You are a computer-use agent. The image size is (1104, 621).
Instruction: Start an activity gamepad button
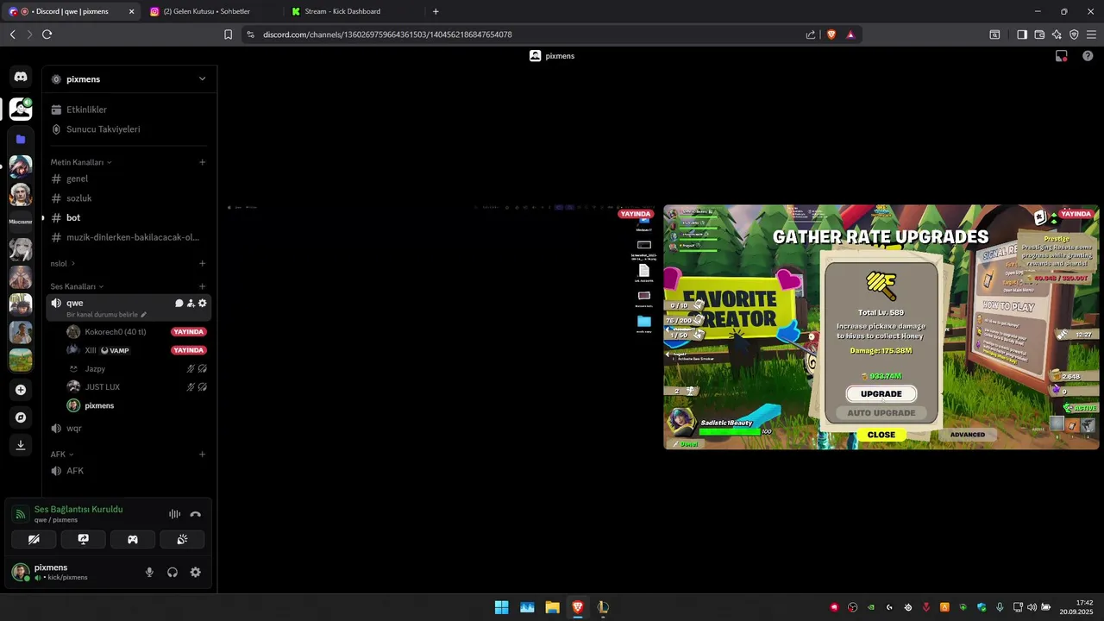[x=133, y=539]
